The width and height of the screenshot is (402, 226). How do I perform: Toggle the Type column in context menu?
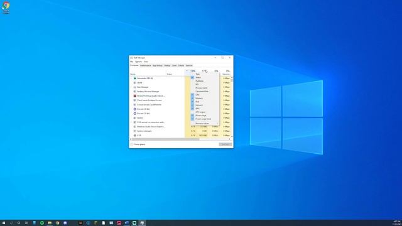[x=205, y=74]
